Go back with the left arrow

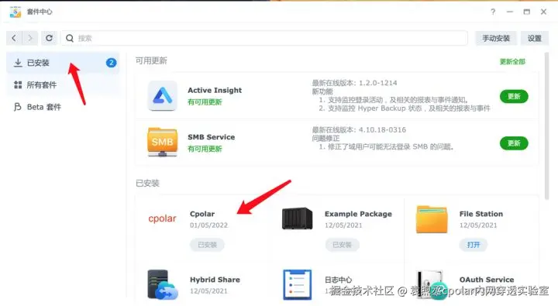(x=14, y=38)
